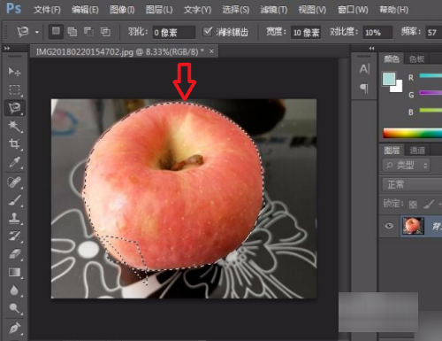
Task: Open the Paragraph panel icon
Action: (364, 88)
